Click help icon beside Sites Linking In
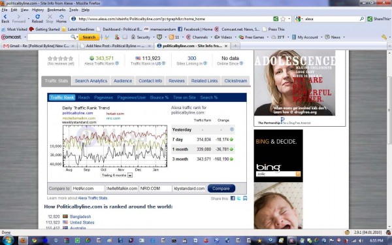Image resolution: width=392 pixels, height=245 pixels. pyautogui.click(x=205, y=63)
